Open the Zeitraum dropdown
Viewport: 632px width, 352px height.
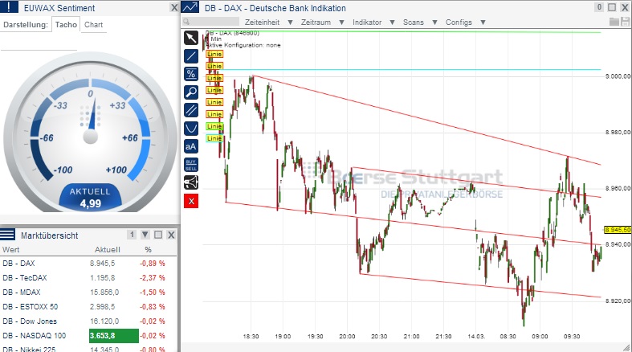click(323, 23)
